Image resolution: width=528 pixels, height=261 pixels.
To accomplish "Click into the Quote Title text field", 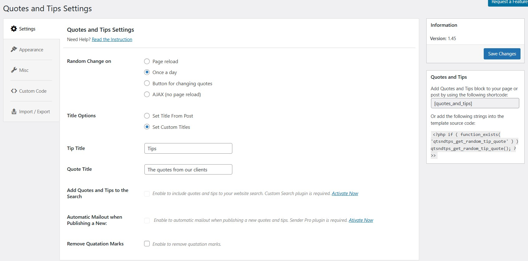I will point(188,170).
